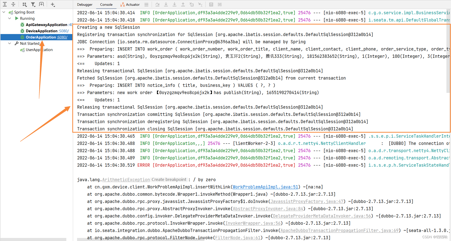This screenshot has width=451, height=241.
Task: Click the Run to Cursor icon
Action: (200, 5)
